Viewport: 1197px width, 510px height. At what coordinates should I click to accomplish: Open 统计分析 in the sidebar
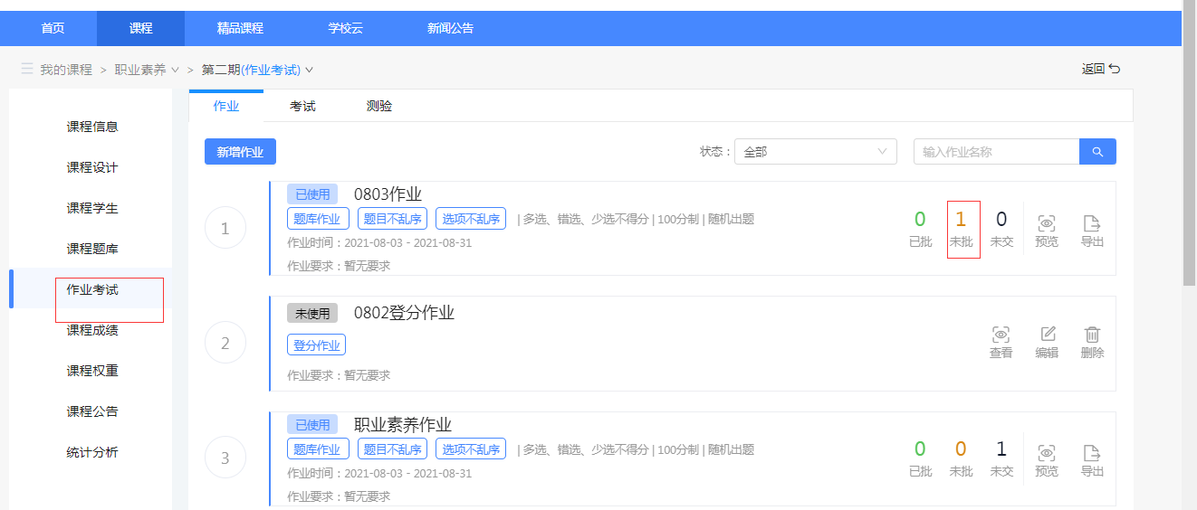pos(92,452)
